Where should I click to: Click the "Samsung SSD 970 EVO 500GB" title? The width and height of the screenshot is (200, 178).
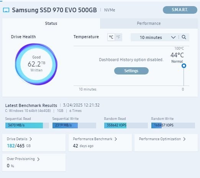pos(54,10)
